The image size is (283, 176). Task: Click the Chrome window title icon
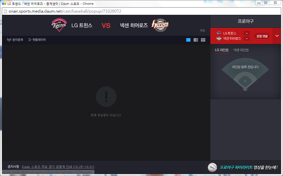click(x=4, y=4)
